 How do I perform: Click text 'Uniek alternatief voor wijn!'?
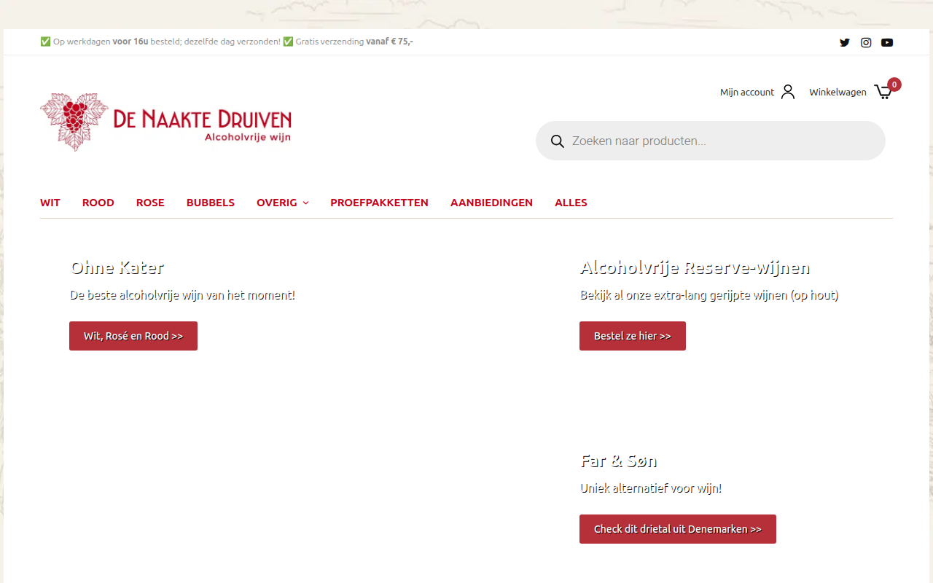click(651, 488)
